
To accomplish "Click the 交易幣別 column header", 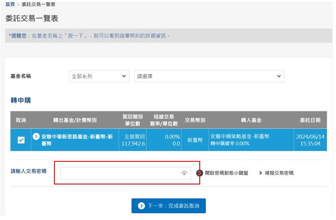I will point(195,120).
